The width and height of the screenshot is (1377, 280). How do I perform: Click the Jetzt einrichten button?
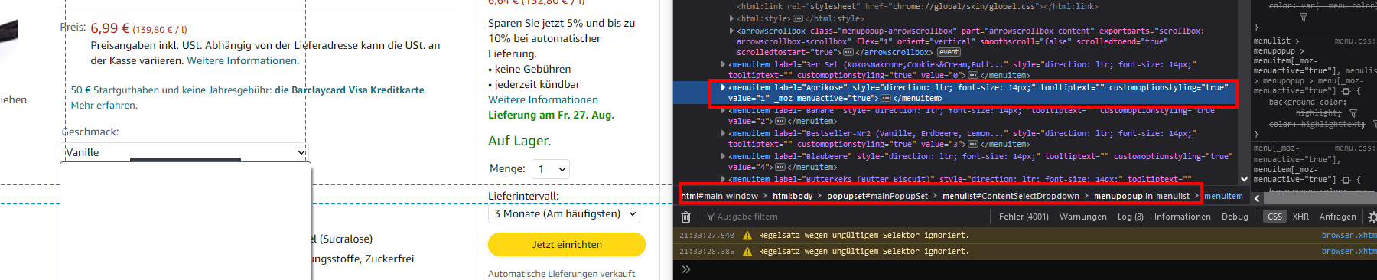point(567,245)
